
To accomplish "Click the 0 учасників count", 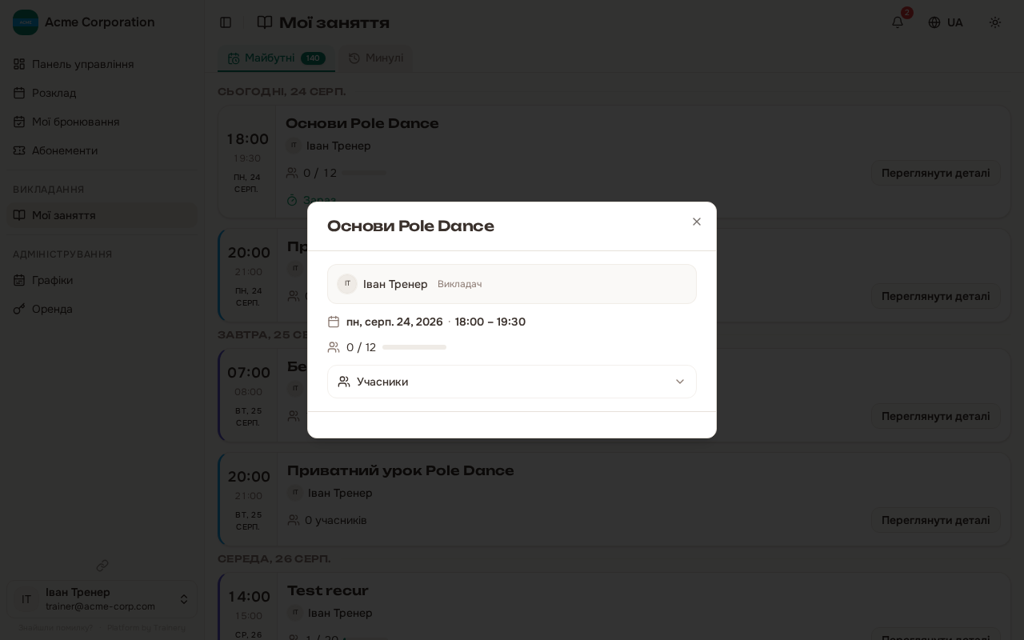I will point(336,520).
